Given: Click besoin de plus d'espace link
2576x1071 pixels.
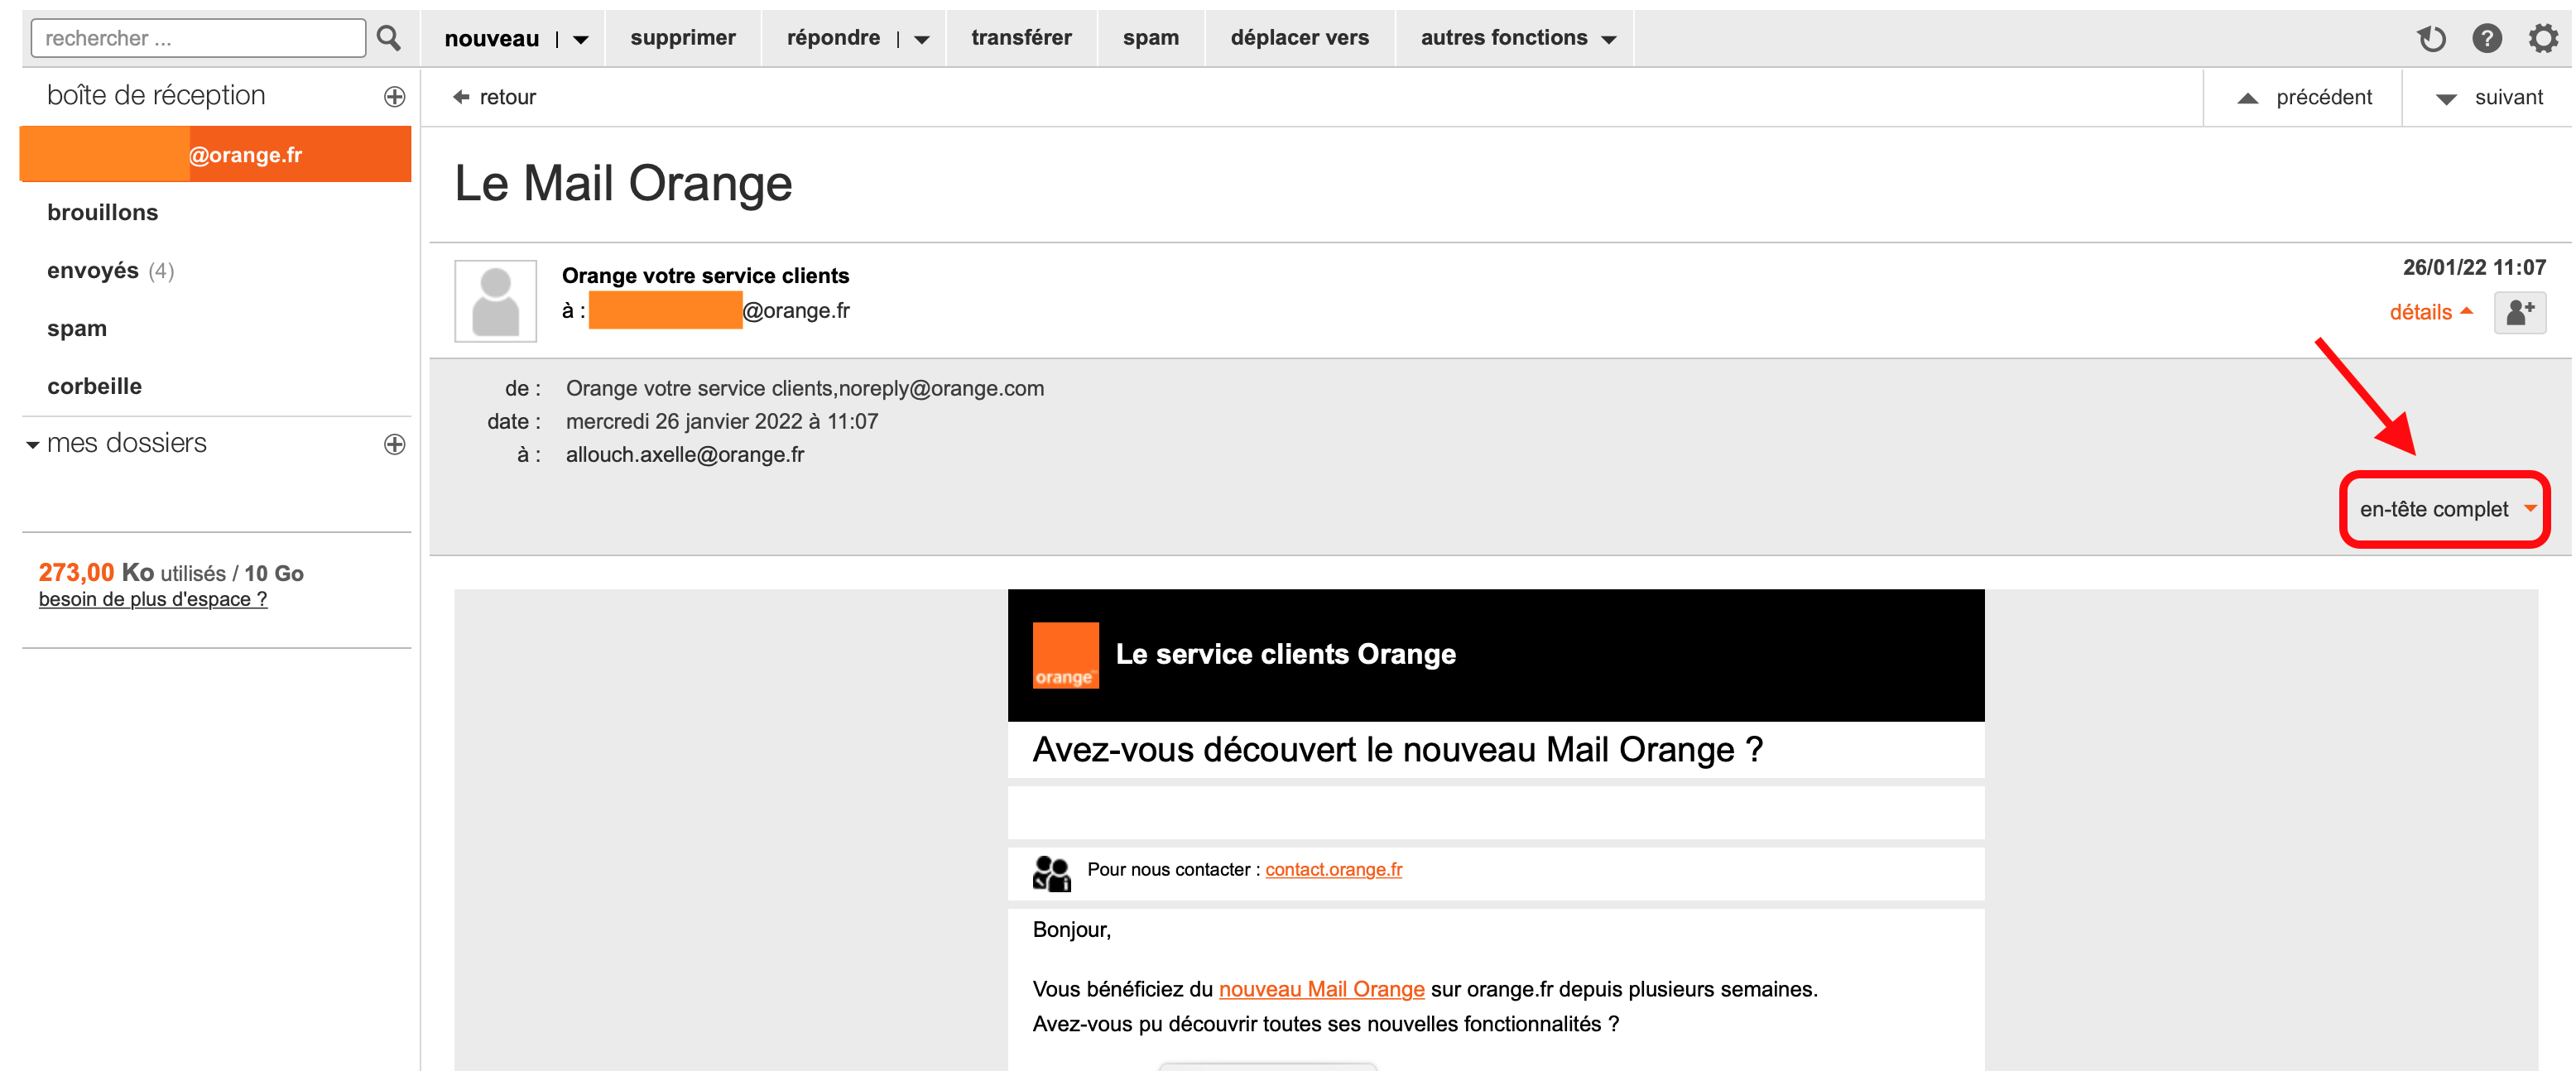Looking at the screenshot, I should tap(153, 599).
